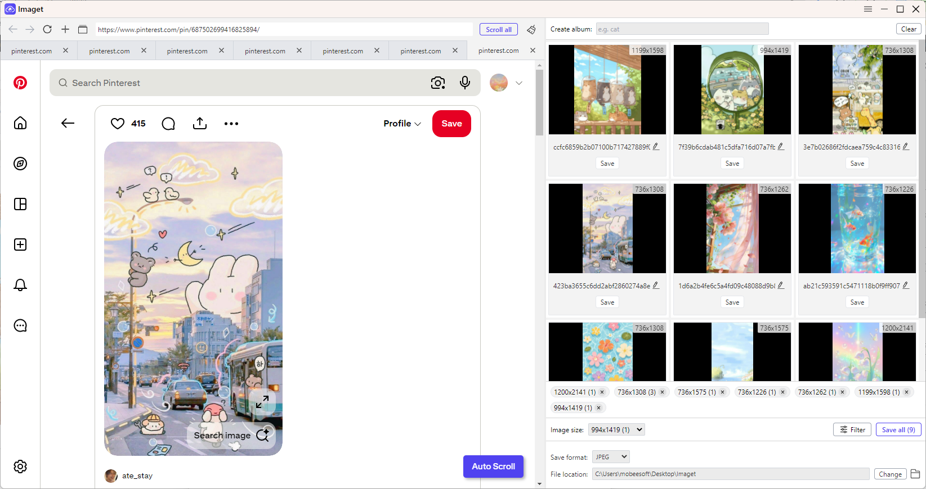Open comments bubble icon on pin
Viewport: 926px width, 489px height.
click(x=168, y=124)
